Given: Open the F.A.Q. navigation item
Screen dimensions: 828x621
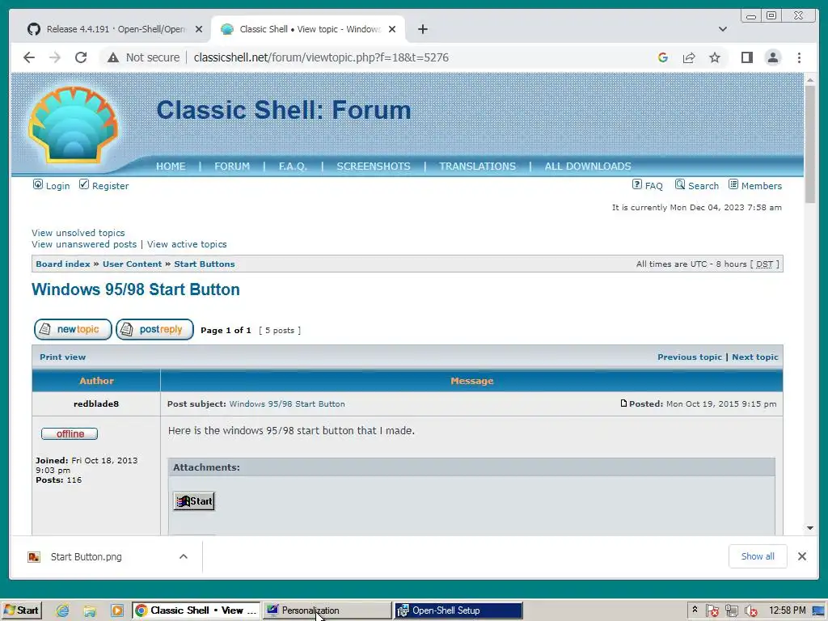Looking at the screenshot, I should pos(293,167).
